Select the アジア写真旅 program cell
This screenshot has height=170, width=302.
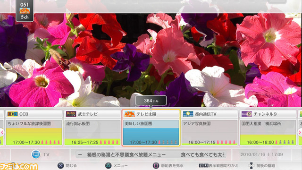[210, 132]
